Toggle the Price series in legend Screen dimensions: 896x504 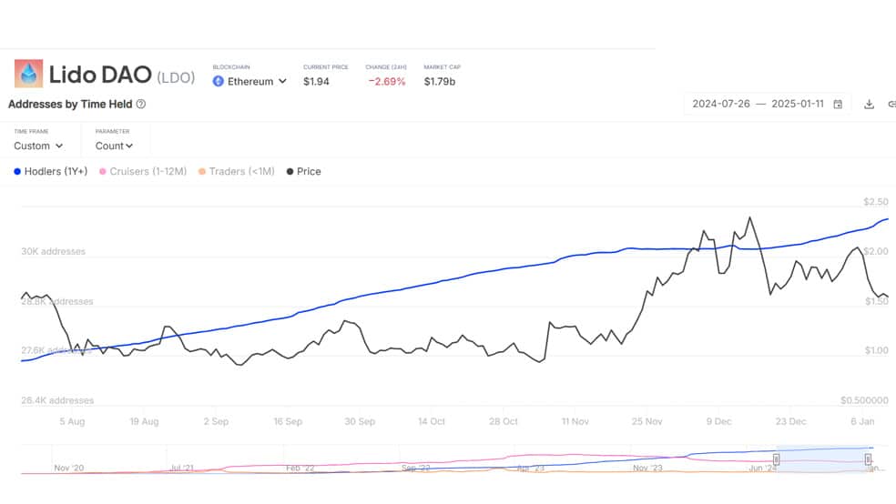(303, 171)
